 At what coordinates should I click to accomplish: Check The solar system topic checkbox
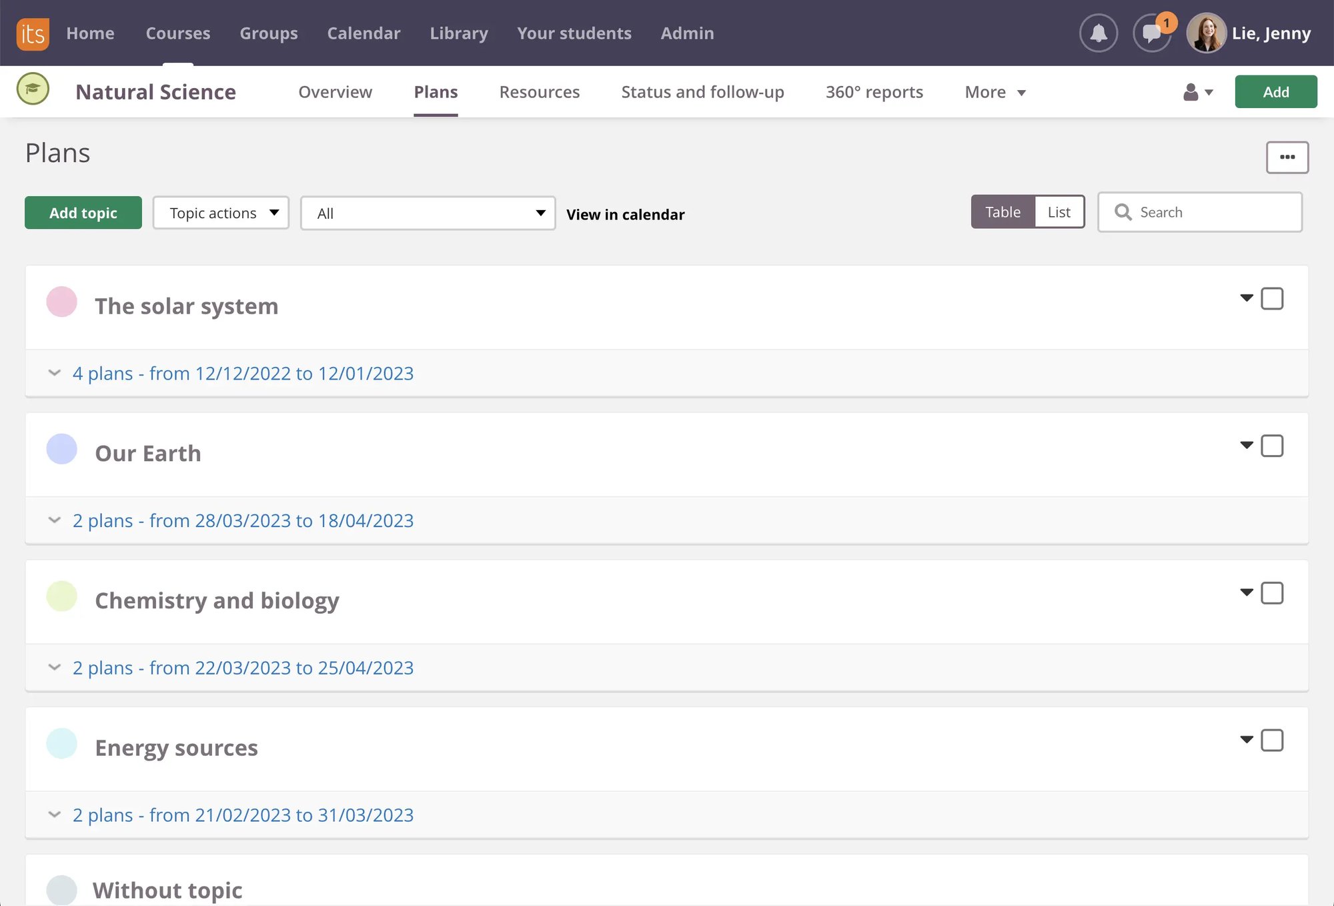[x=1271, y=299]
